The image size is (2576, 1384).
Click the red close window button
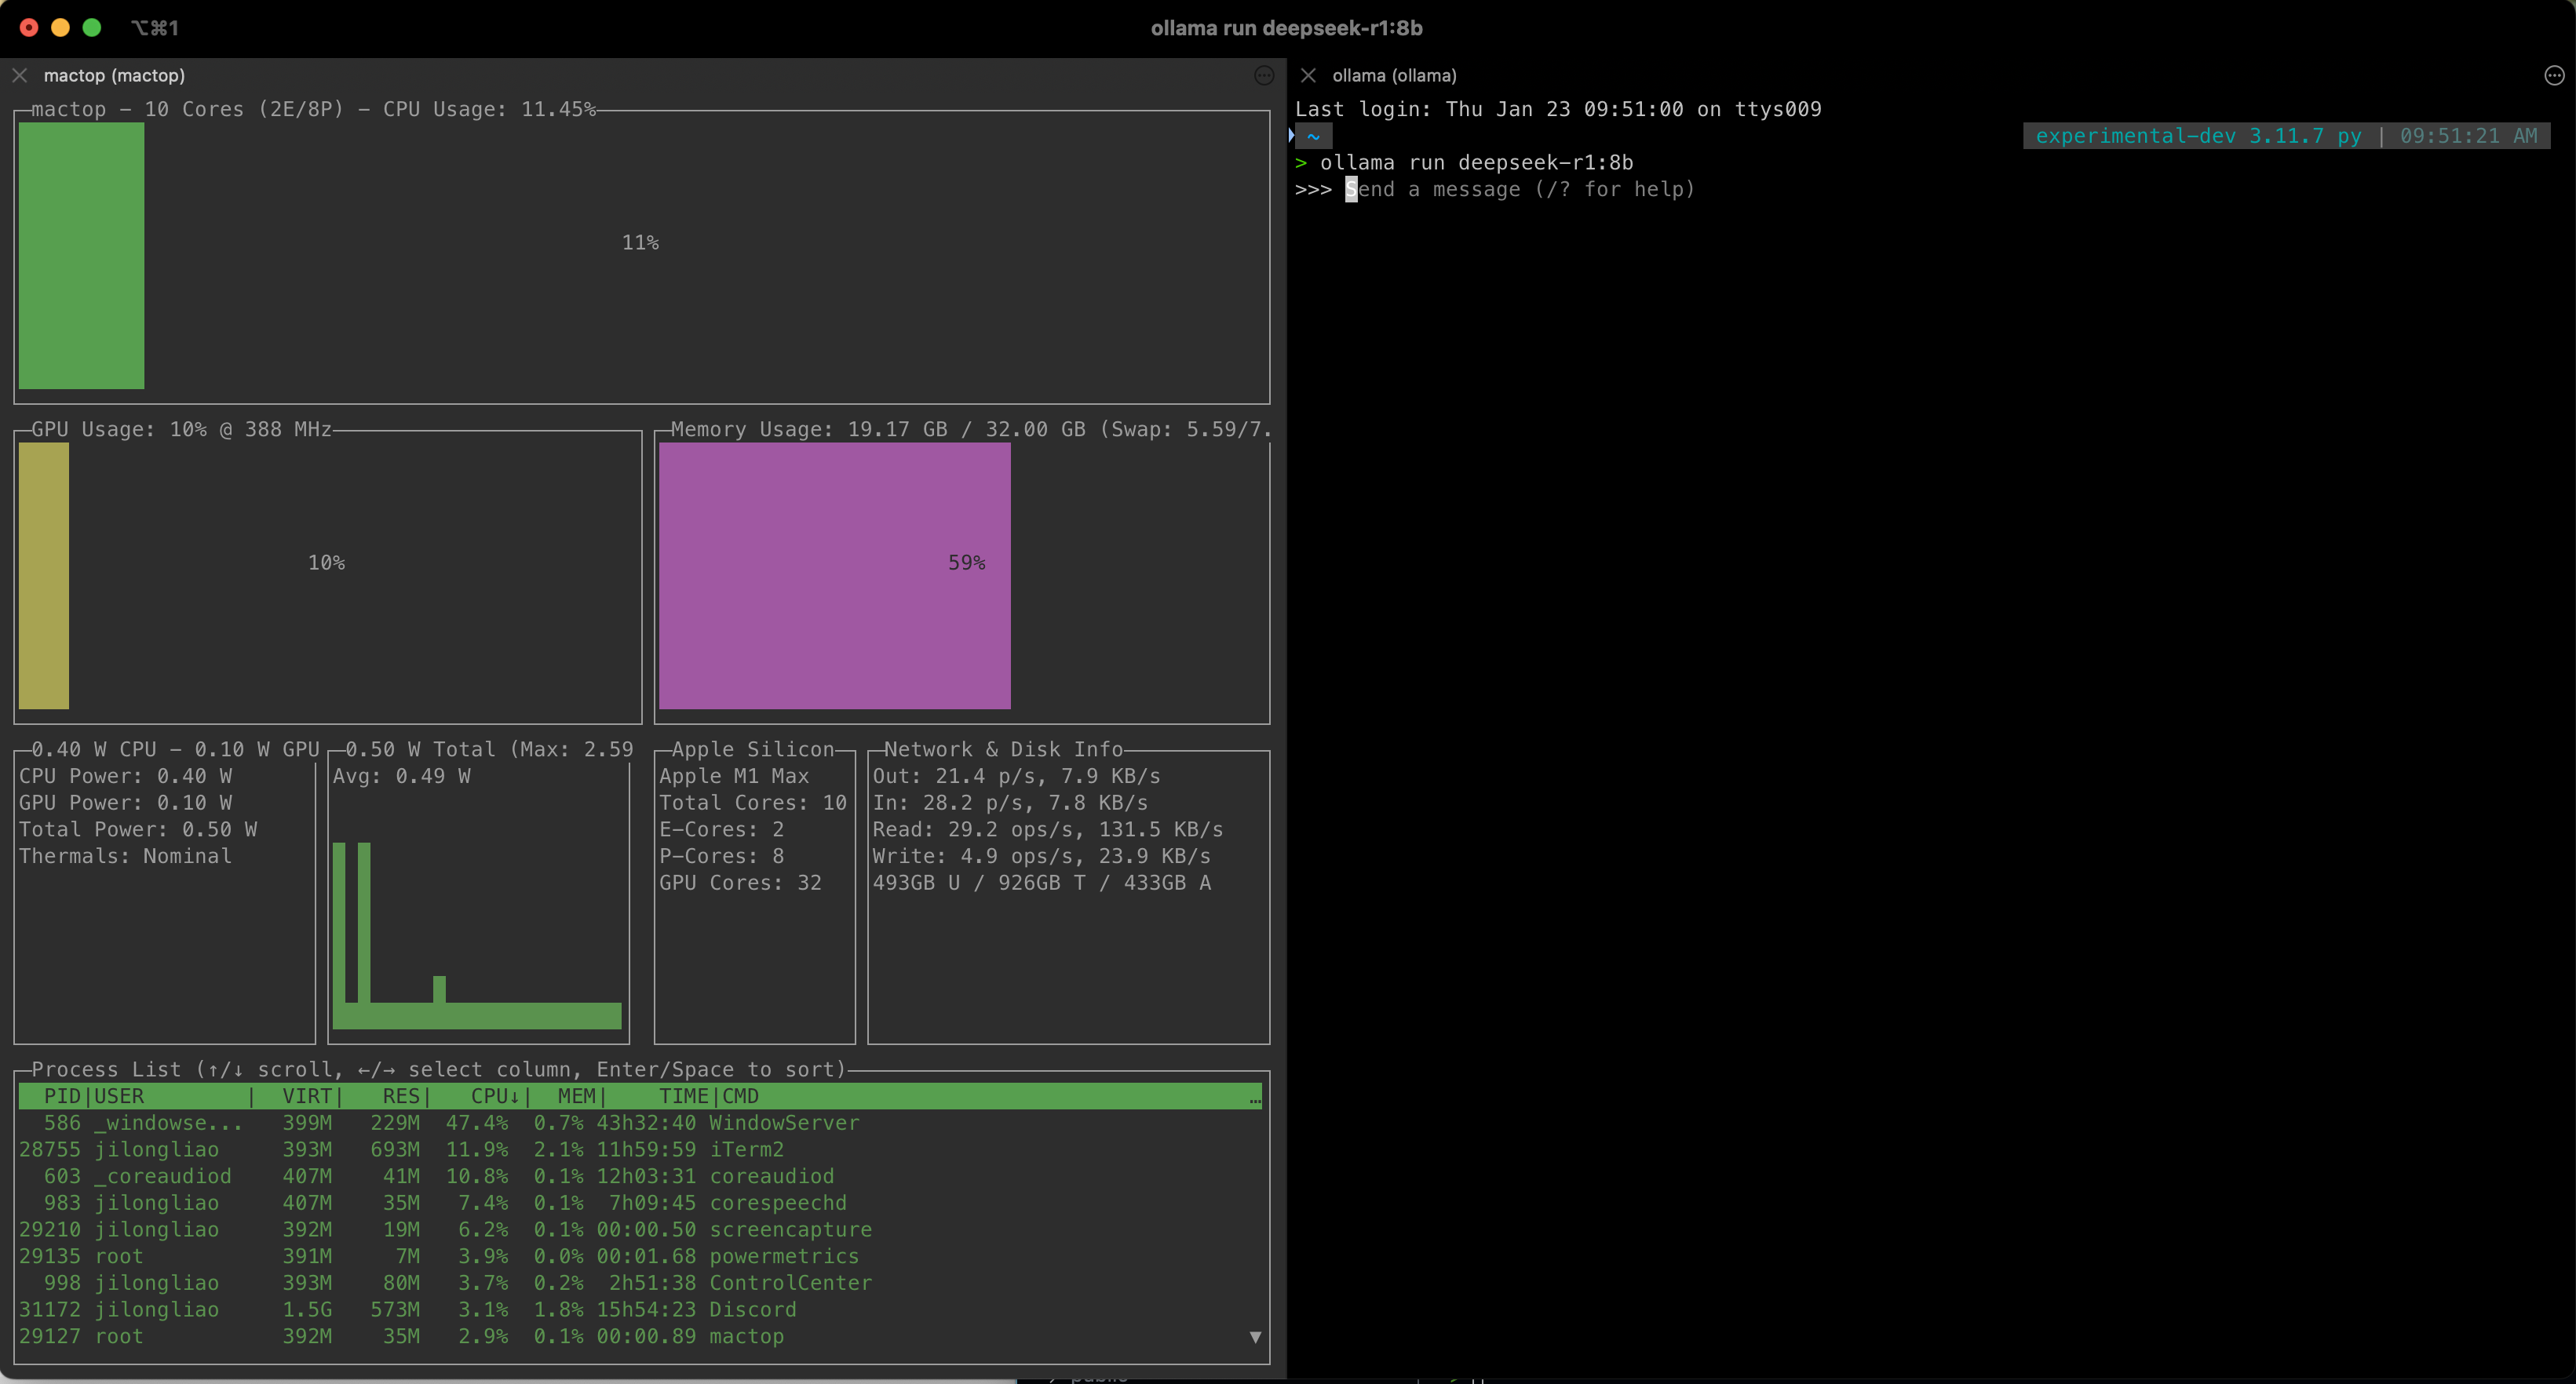[29, 27]
